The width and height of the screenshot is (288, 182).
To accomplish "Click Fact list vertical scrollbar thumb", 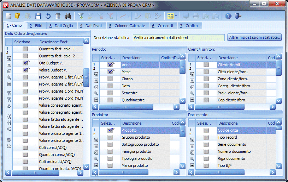I will 86,77.
